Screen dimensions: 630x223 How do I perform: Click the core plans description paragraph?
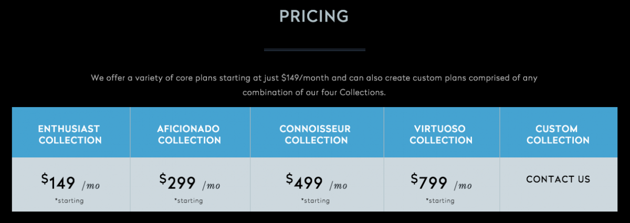coord(314,85)
